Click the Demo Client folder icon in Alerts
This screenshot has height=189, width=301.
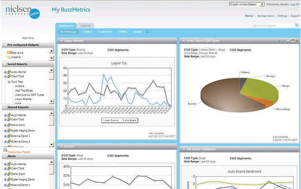coord(9,174)
